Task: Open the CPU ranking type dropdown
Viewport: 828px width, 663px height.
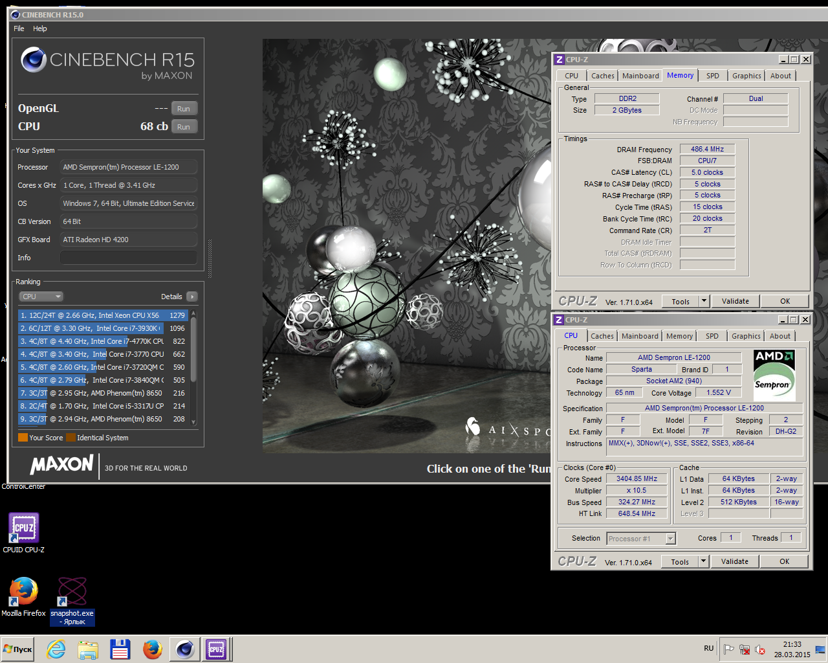Action: click(x=41, y=297)
